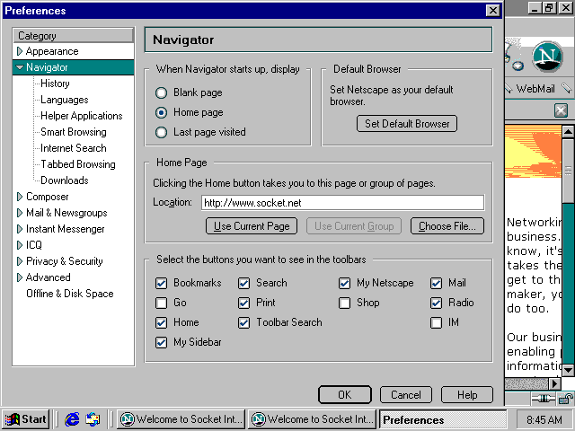
Task: Open the History preferences
Action: tap(55, 84)
